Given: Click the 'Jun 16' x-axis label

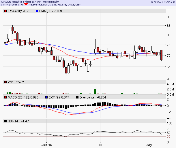Looking at the screenshot, I should (x=46, y=145).
